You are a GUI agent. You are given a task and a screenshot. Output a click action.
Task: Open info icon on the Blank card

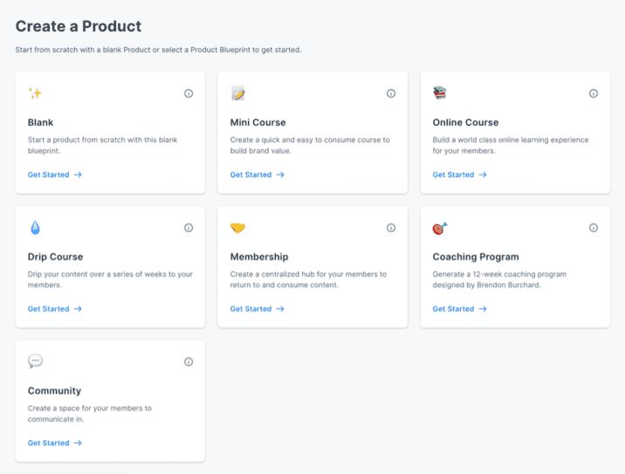click(x=189, y=93)
